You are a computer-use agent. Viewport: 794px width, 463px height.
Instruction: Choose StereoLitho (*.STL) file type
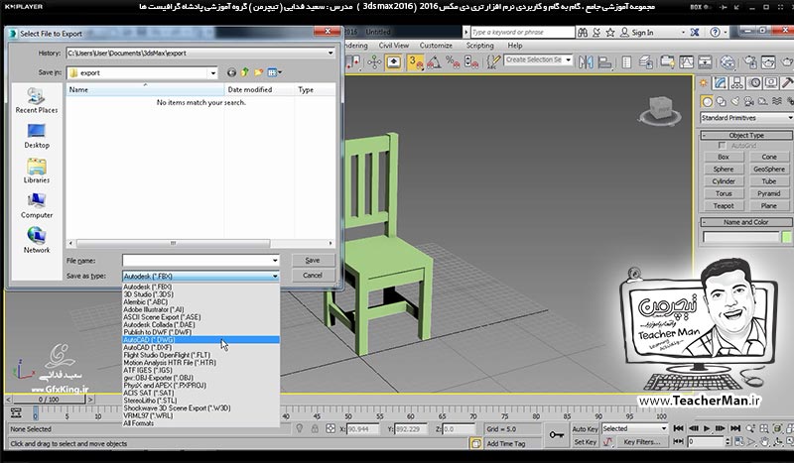(201, 401)
